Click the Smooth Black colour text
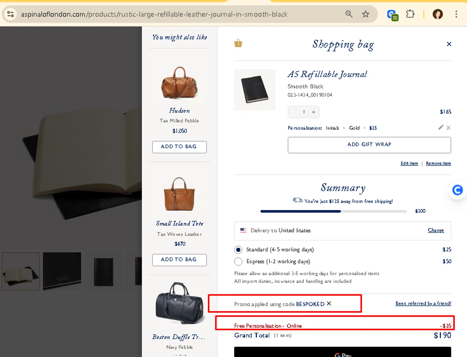 [x=305, y=87]
